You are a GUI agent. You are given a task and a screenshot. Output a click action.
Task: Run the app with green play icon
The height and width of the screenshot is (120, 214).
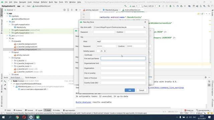(x=159, y=6)
